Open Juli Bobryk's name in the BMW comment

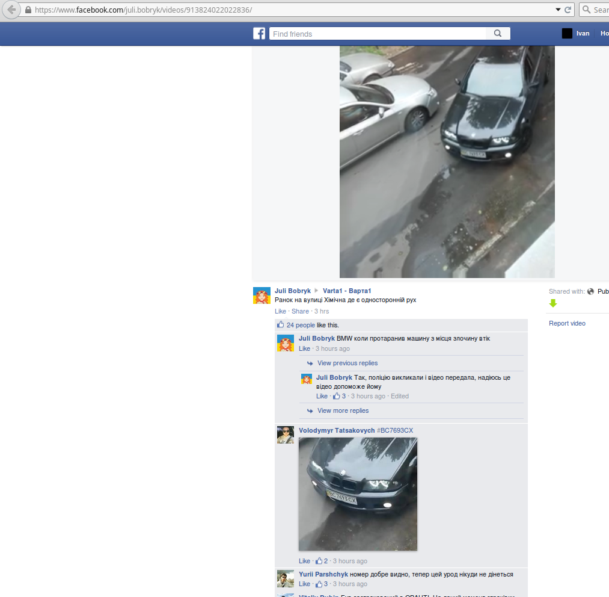[317, 338]
